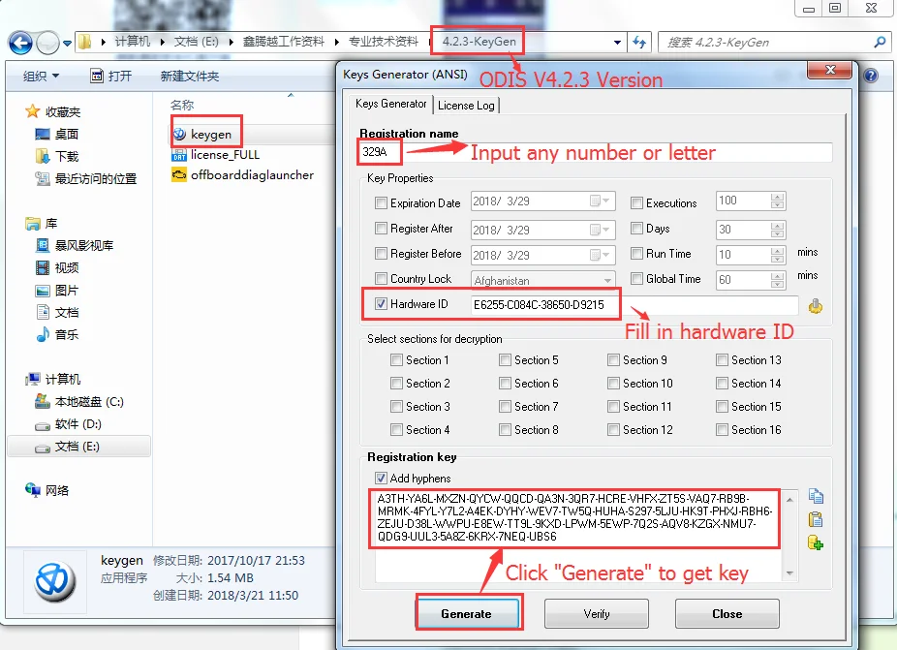The image size is (897, 650).
Task: Select 计算机 node in sidebar
Action: pyautogui.click(x=52, y=379)
